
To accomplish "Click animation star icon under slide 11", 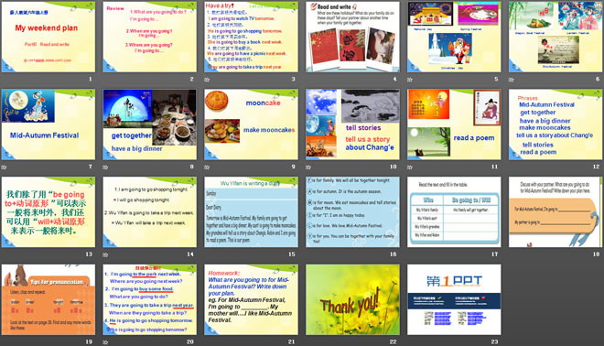I will tap(410, 168).
